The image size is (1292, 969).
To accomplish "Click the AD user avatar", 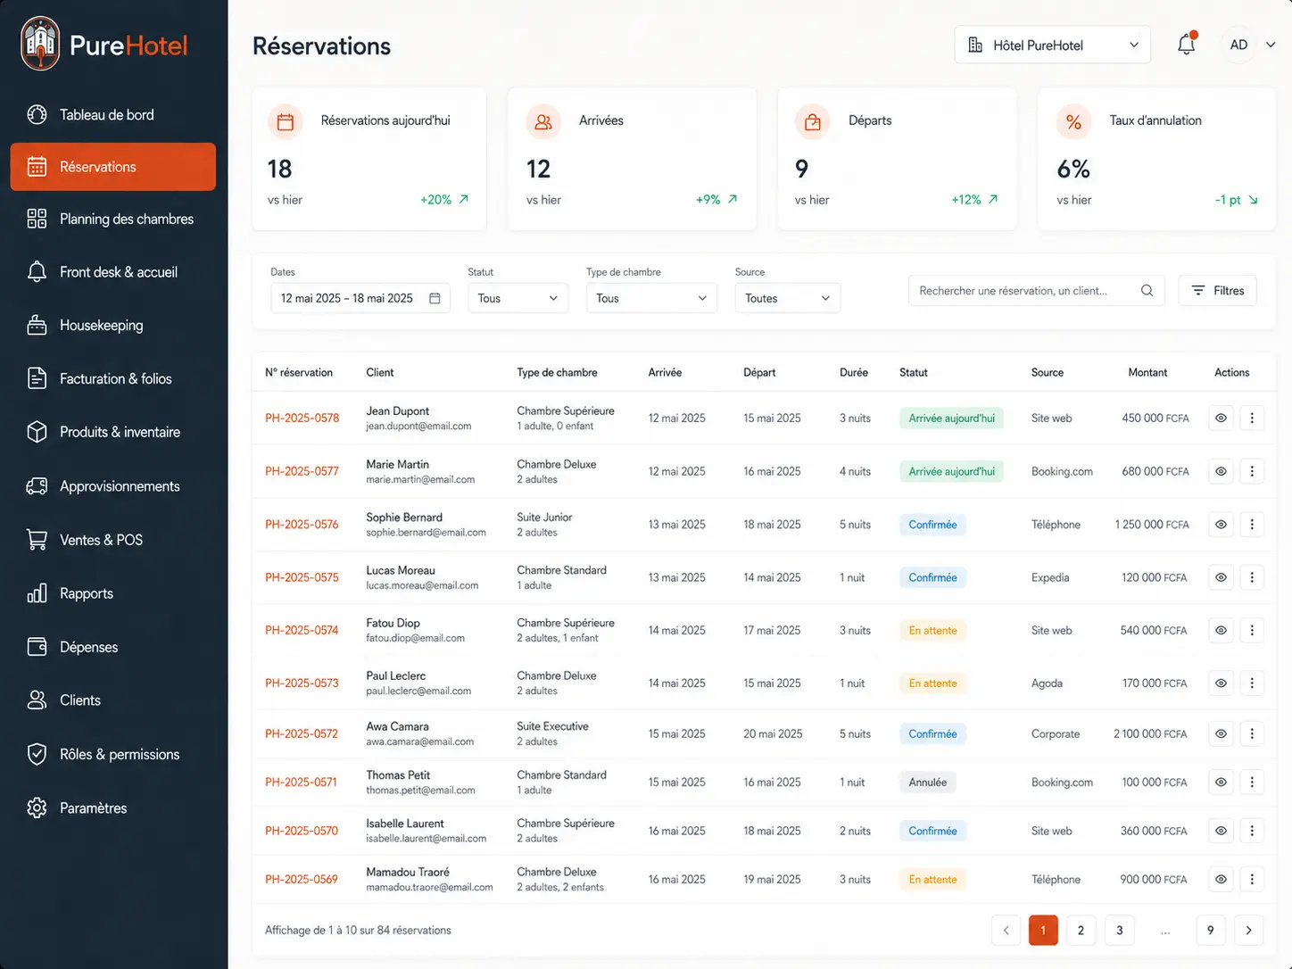I will pyautogui.click(x=1238, y=45).
